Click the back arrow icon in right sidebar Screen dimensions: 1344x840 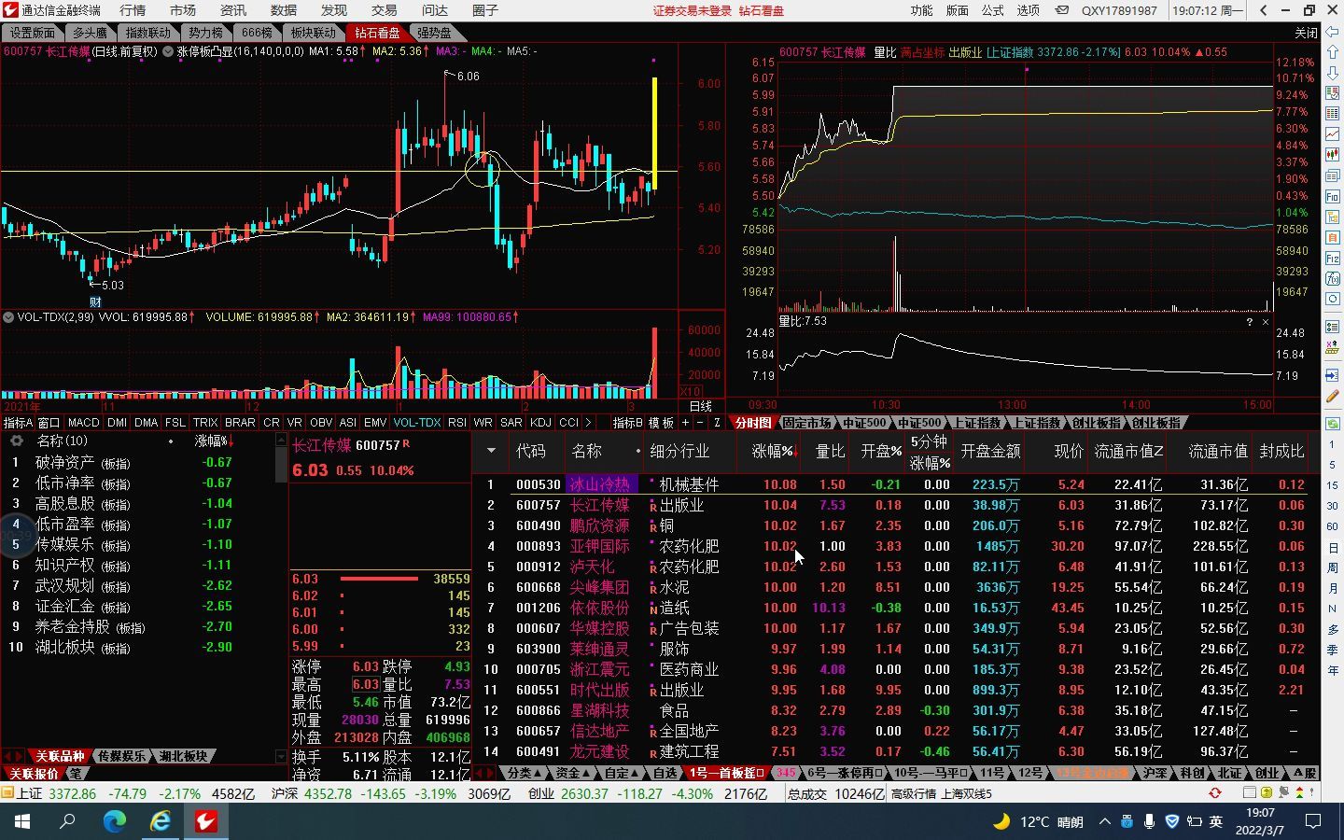coord(1333,32)
